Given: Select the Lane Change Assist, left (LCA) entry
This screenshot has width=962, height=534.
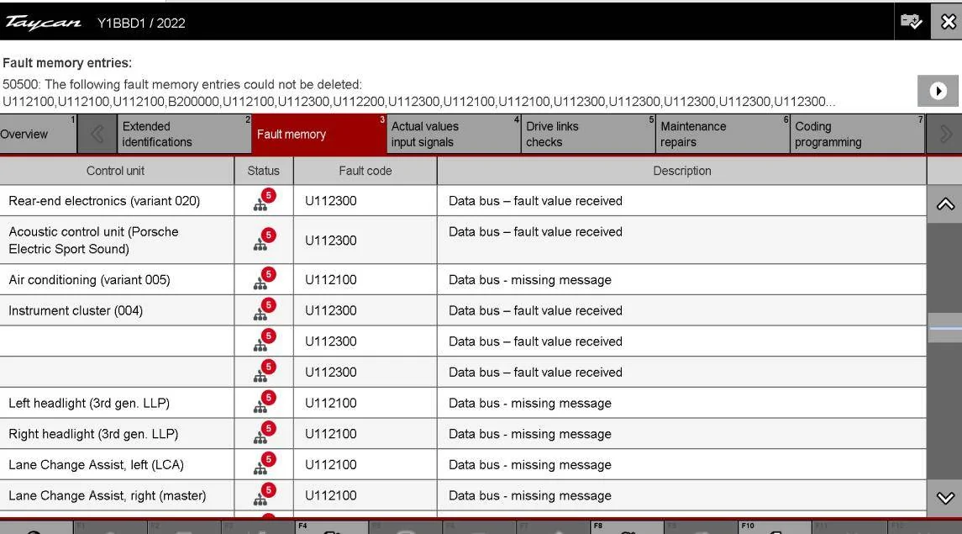Looking at the screenshot, I should click(97, 465).
